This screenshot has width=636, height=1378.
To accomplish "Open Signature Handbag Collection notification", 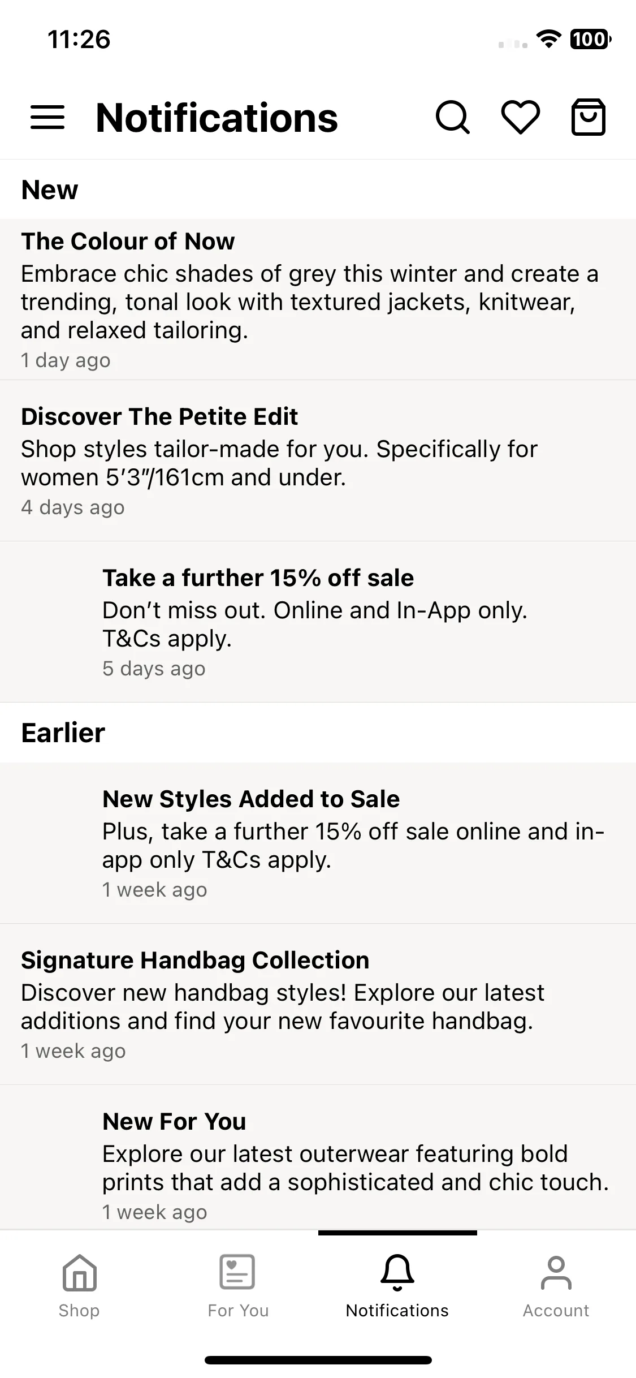I will click(x=318, y=1004).
